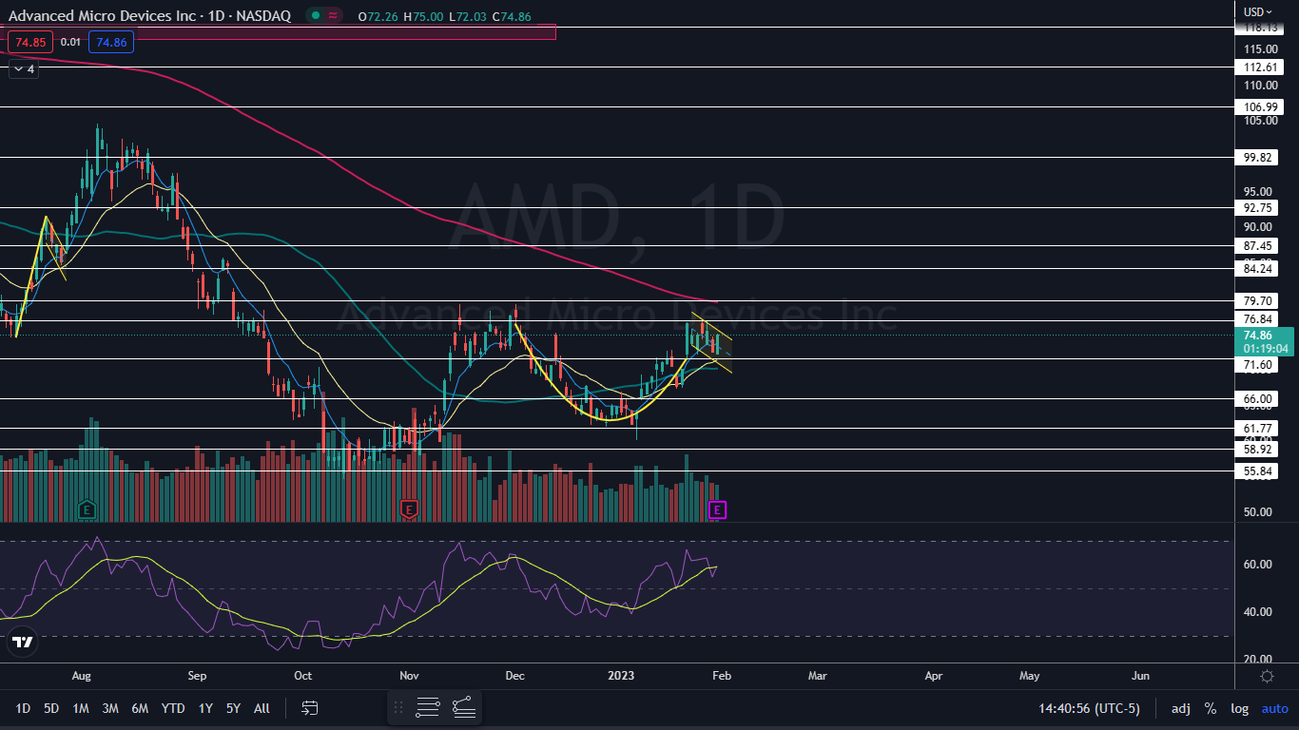Select the 3M time range
1299x730 pixels.
pyautogui.click(x=110, y=708)
